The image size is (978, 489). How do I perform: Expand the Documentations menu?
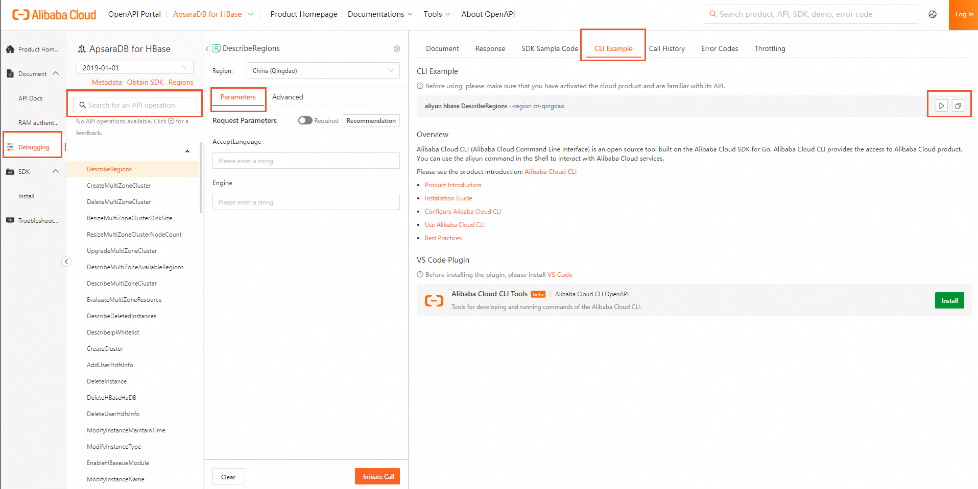[380, 14]
